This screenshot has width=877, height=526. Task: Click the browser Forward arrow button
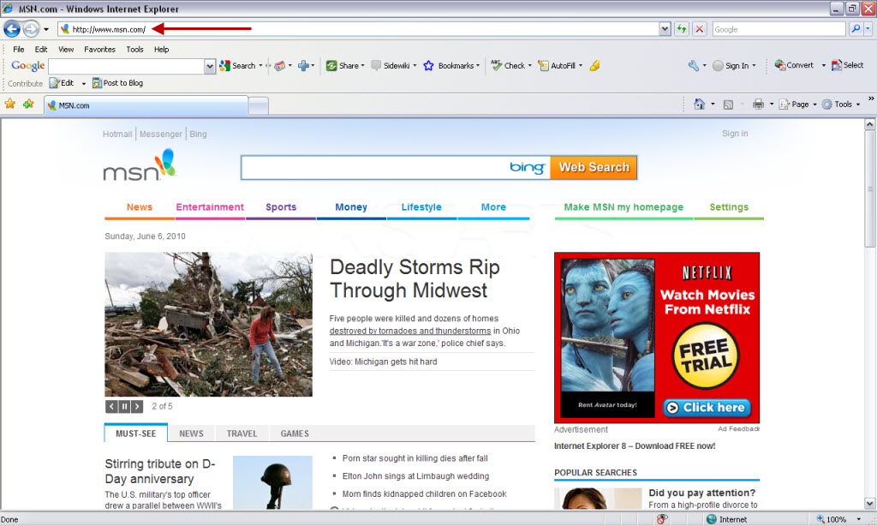(32, 28)
